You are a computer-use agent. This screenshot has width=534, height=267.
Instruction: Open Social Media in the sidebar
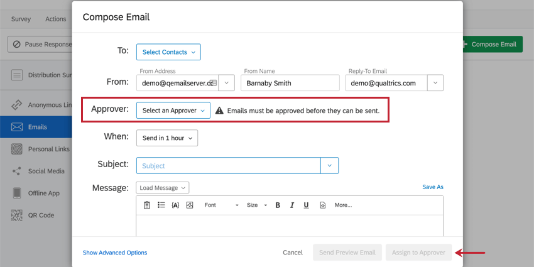point(46,171)
